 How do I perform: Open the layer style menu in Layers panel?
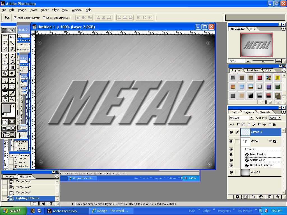click(x=237, y=197)
